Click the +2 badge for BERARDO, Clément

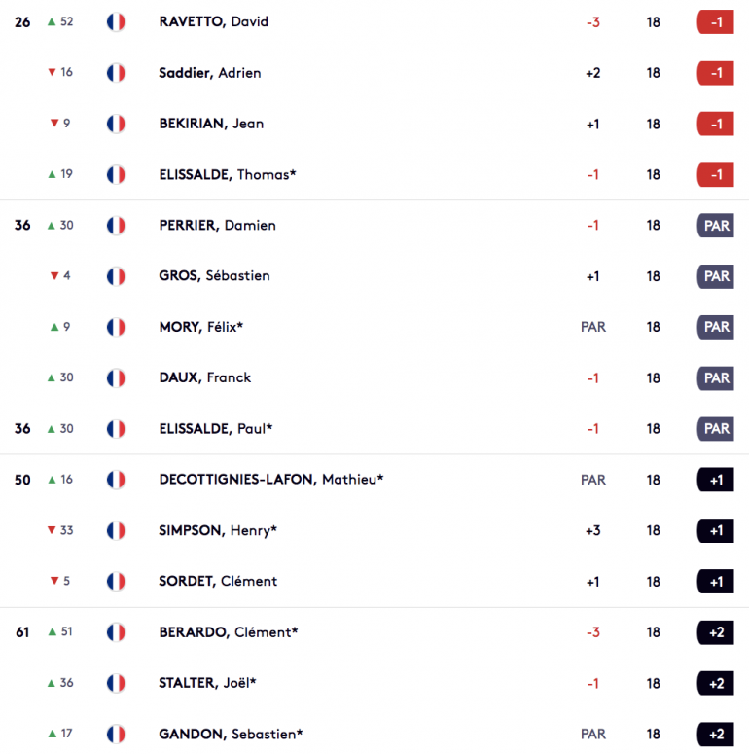[x=715, y=632]
